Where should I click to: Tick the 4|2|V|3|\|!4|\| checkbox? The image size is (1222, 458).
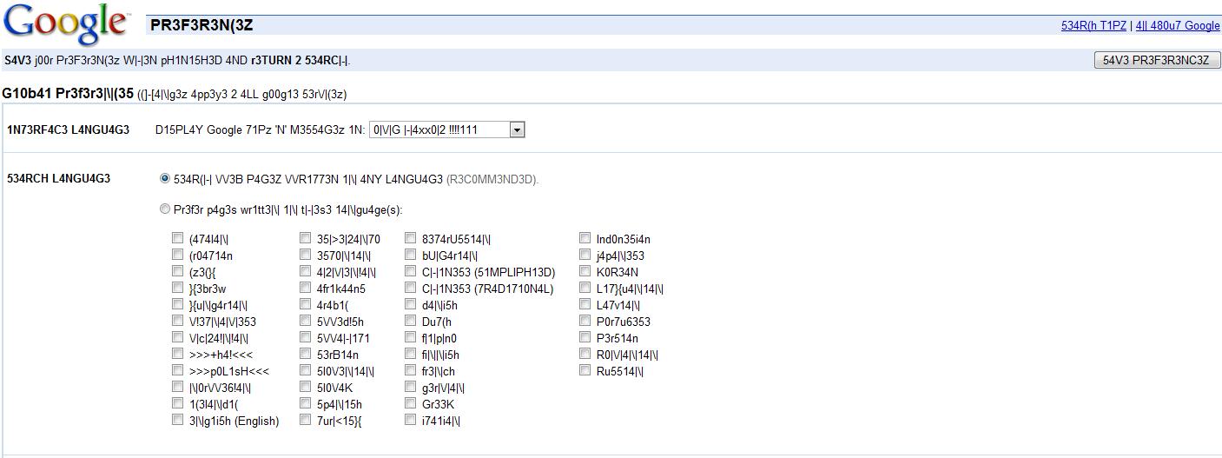(x=306, y=271)
